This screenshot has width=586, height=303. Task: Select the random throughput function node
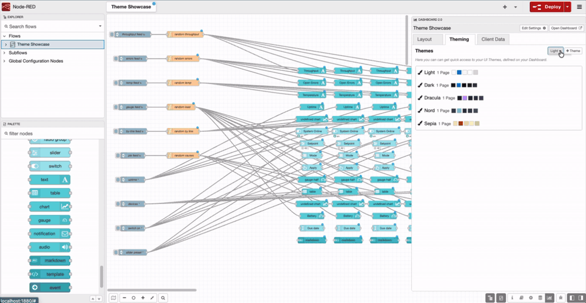(185, 35)
